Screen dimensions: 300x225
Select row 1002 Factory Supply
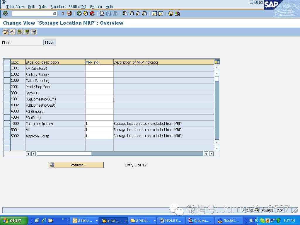tap(7, 74)
